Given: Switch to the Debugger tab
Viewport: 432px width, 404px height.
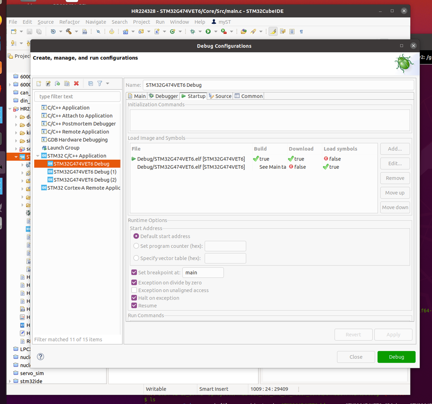Looking at the screenshot, I should click(163, 96).
